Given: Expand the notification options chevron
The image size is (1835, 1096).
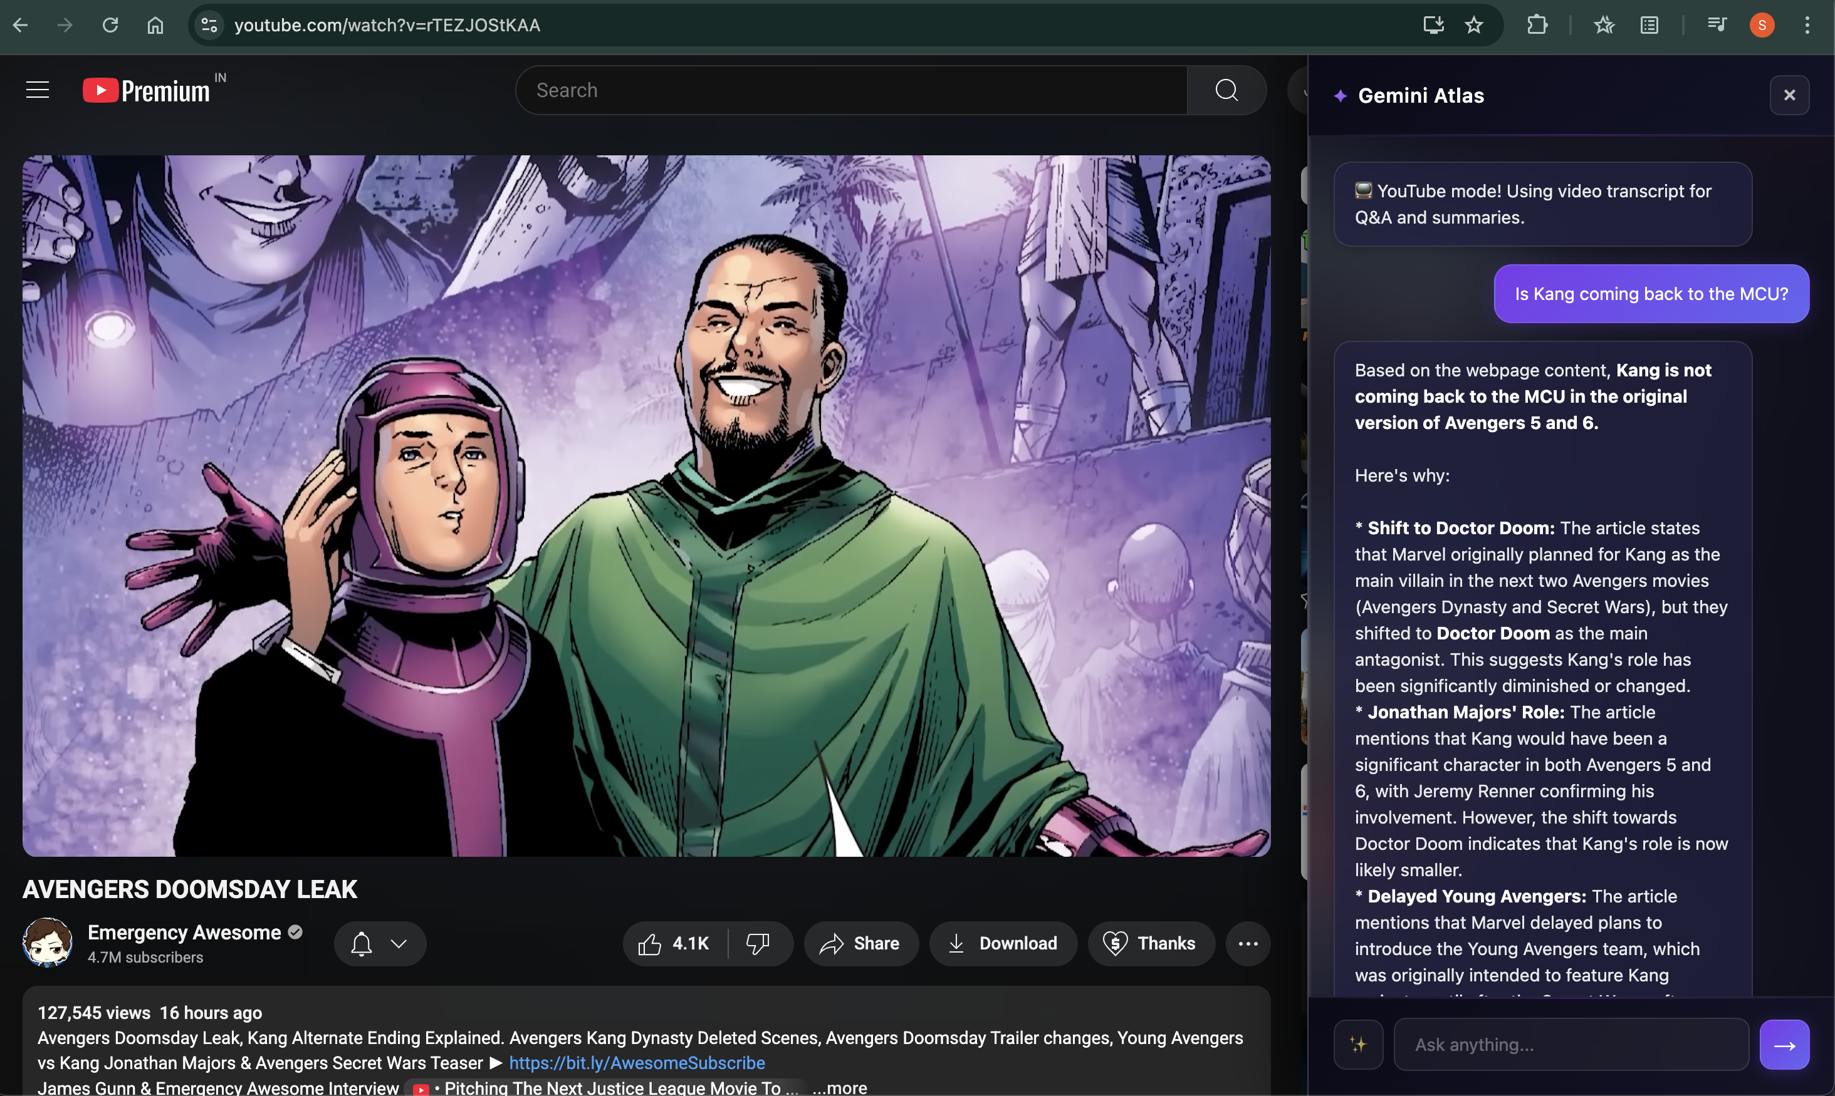Looking at the screenshot, I should click(x=399, y=943).
